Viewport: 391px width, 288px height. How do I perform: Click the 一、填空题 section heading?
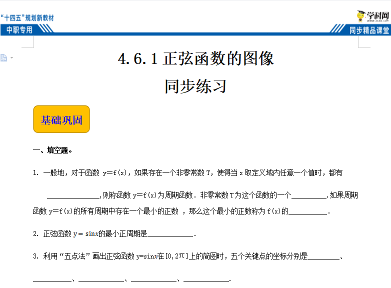click(53, 150)
